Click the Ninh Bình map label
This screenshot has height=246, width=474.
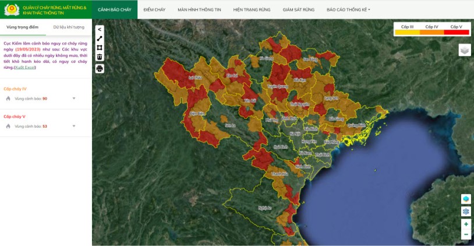(x=303, y=167)
